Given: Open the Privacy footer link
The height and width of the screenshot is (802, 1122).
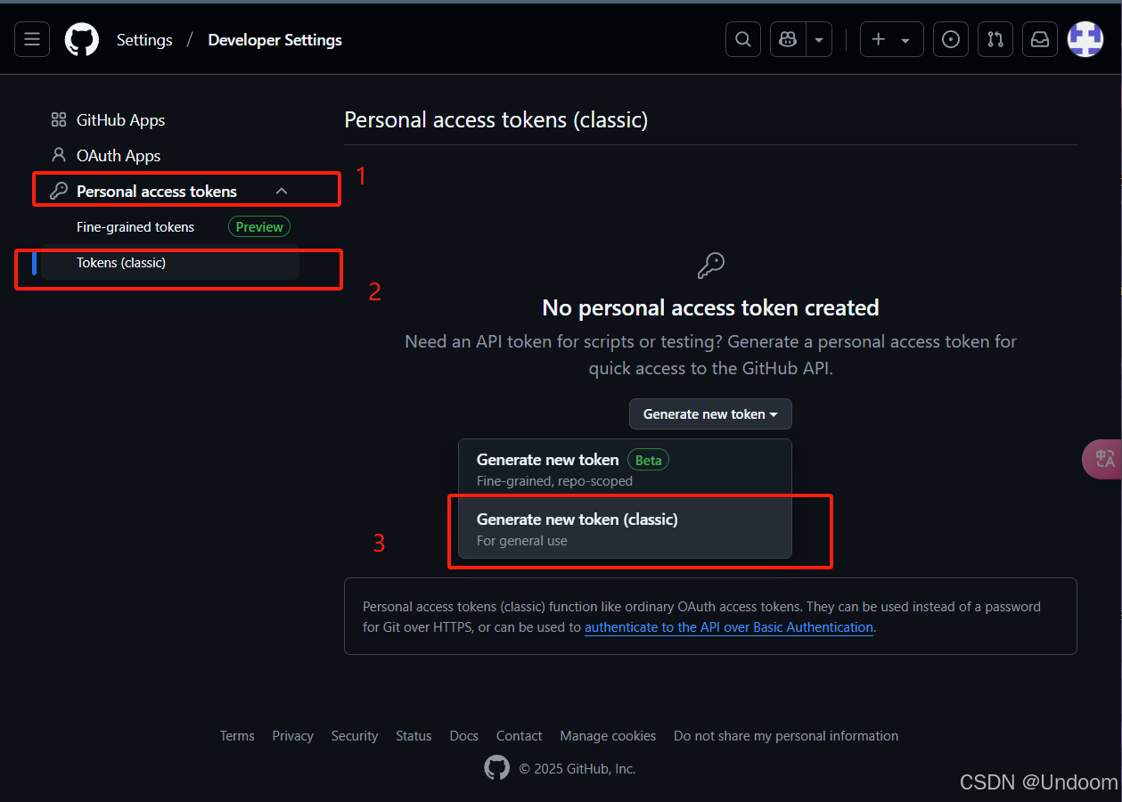Looking at the screenshot, I should click(293, 736).
